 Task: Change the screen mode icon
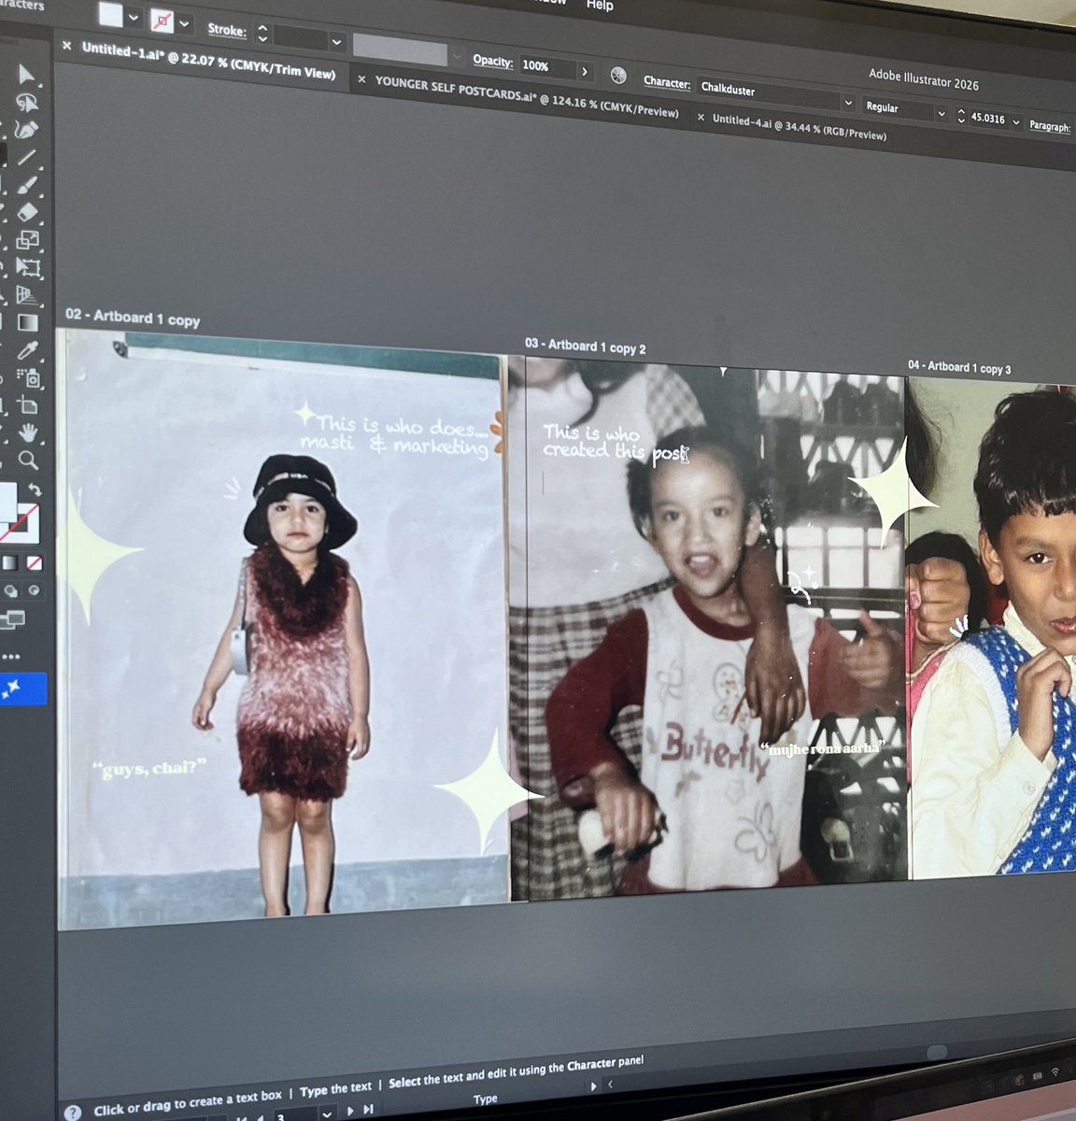pos(13,619)
